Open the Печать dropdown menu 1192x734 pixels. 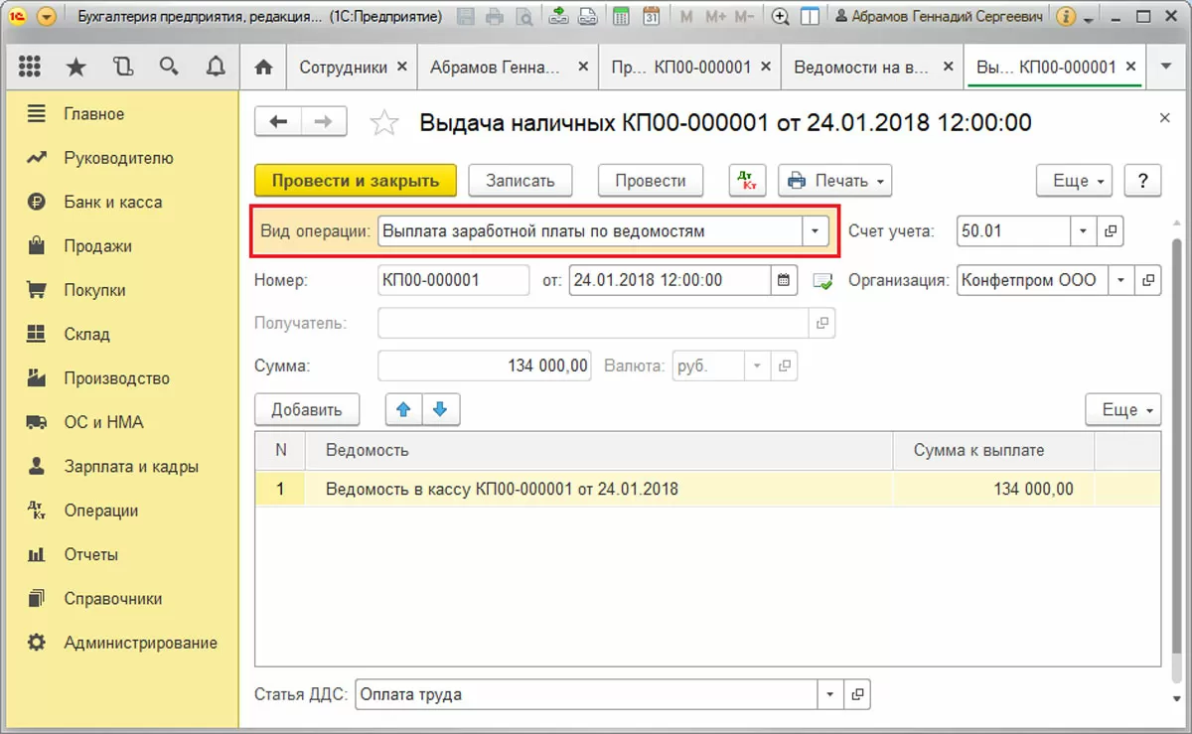click(834, 181)
